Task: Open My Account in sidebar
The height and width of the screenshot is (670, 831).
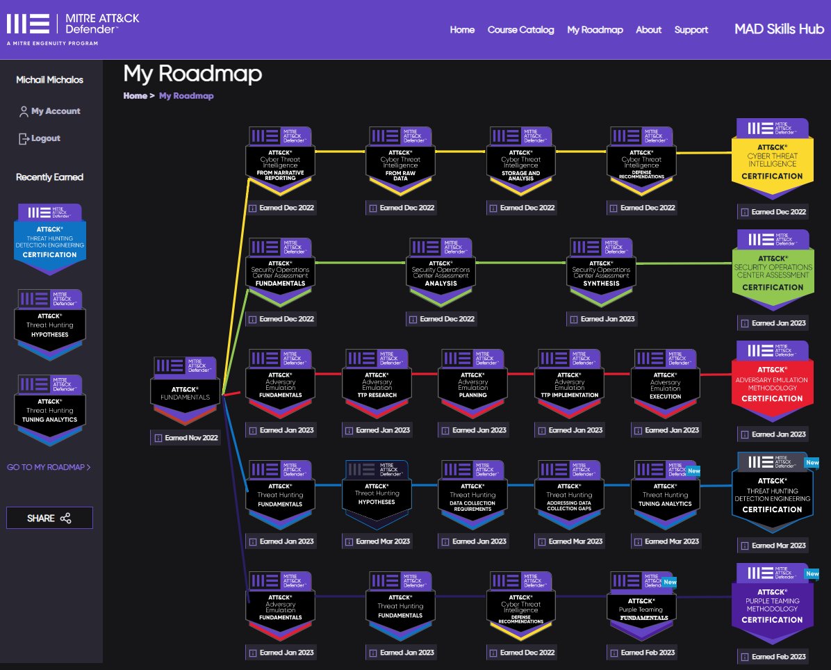Action: pos(50,111)
